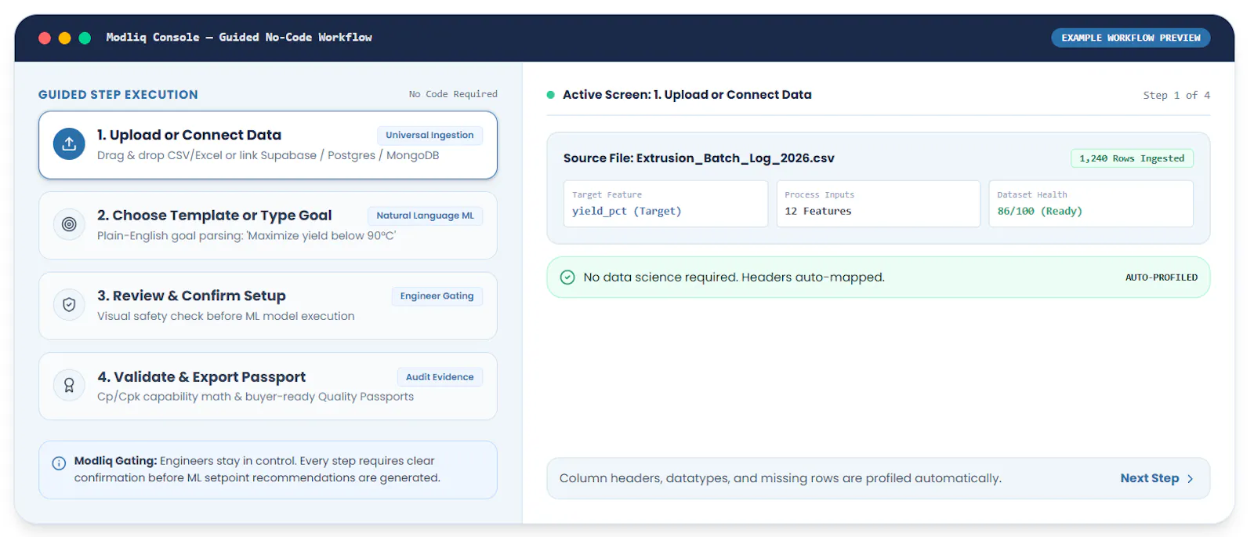Click the Engineer Gating tag
The width and height of the screenshot is (1254, 537).
click(437, 296)
